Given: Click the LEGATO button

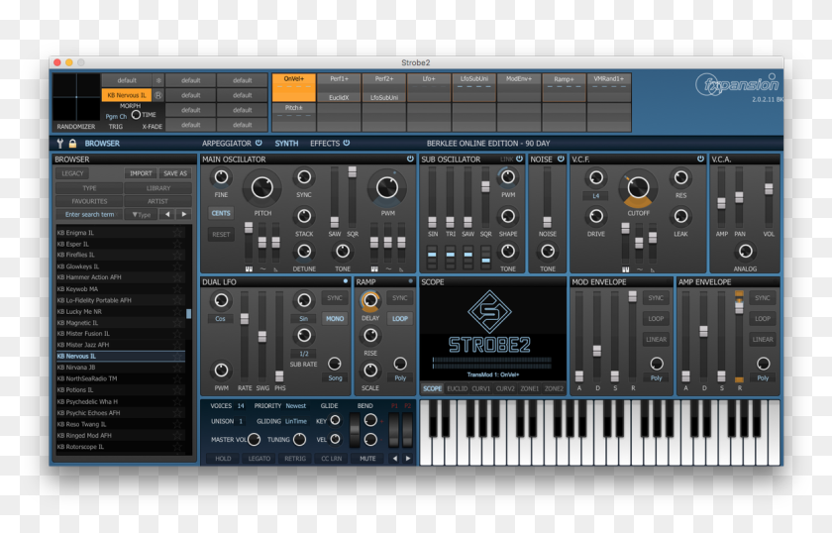Looking at the screenshot, I should click(x=259, y=458).
